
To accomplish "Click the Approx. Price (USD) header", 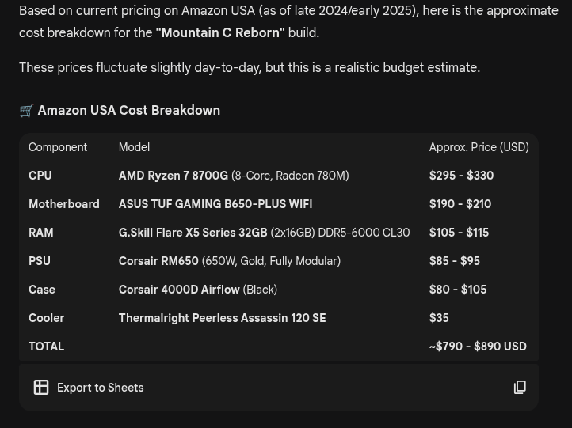I will coord(479,147).
